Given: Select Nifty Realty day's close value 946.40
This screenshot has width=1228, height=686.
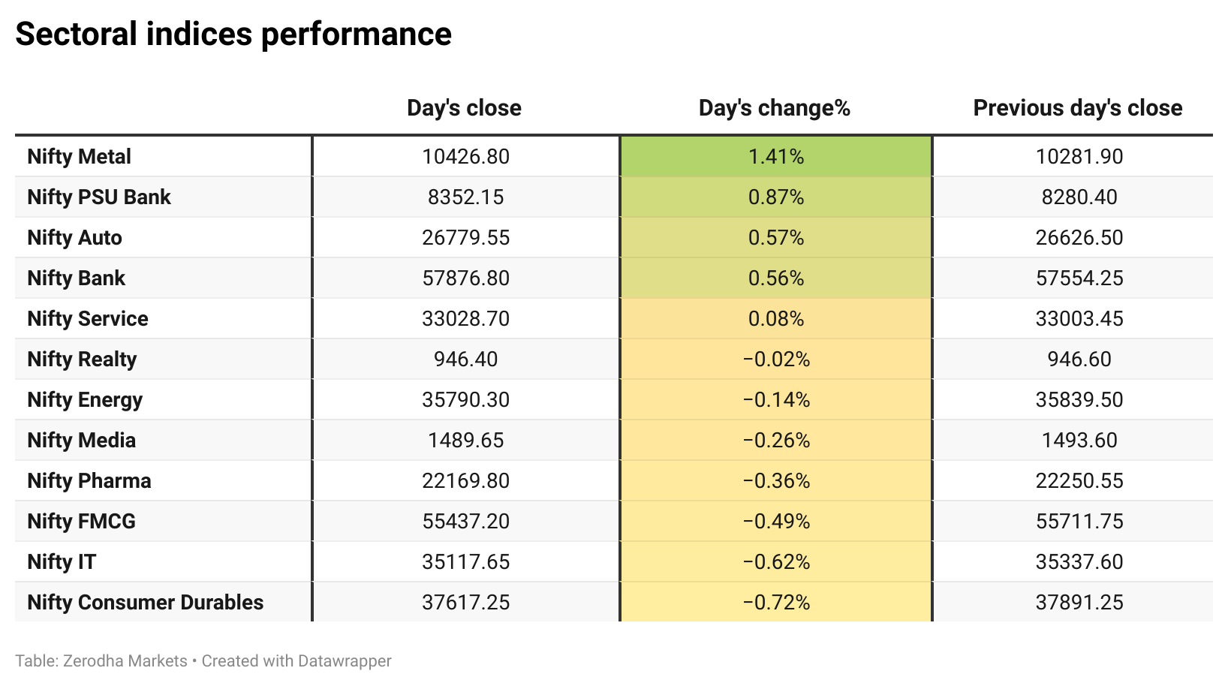Looking at the screenshot, I should (x=465, y=359).
